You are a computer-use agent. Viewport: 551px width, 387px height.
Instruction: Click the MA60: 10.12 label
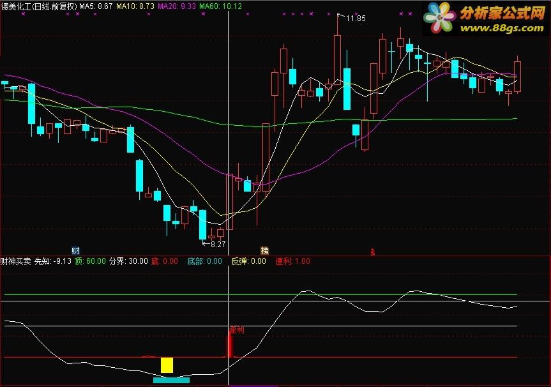click(220, 6)
